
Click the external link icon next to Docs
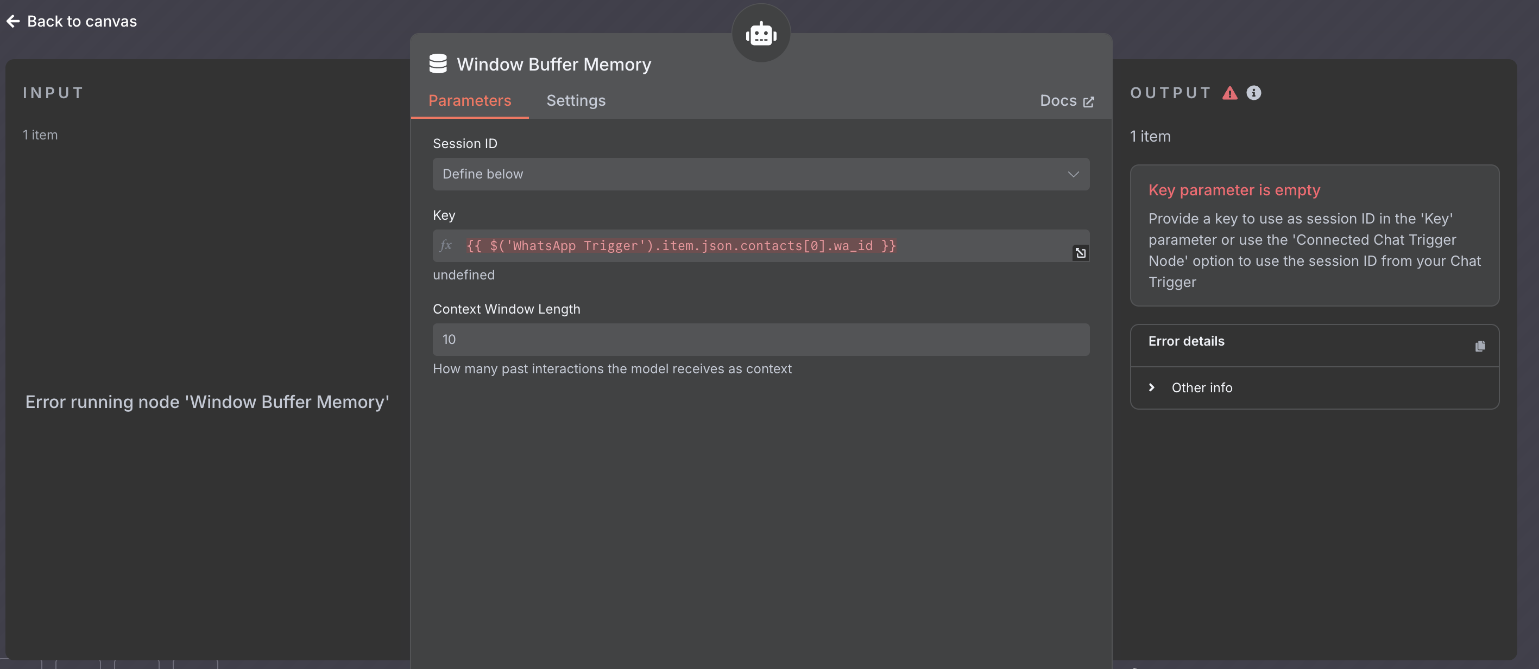pyautogui.click(x=1088, y=101)
